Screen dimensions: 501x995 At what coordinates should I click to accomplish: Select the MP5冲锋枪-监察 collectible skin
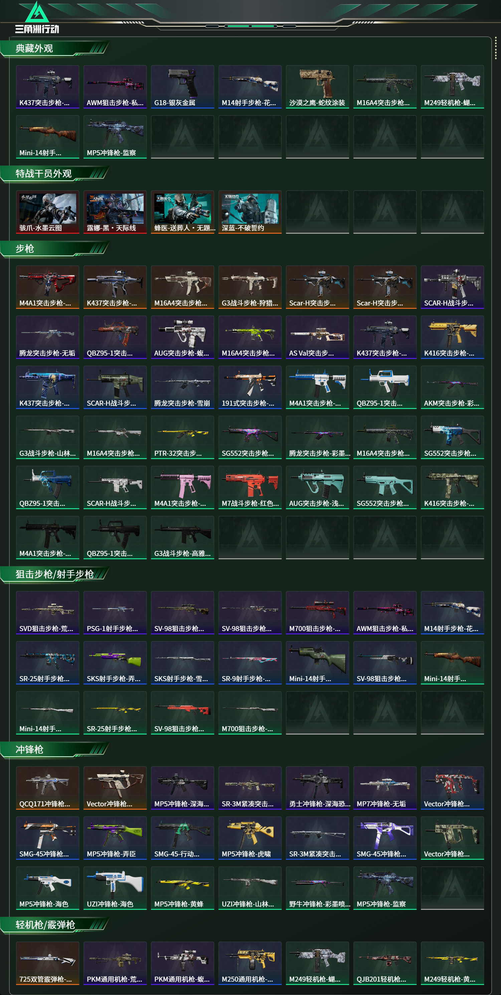[x=115, y=137]
